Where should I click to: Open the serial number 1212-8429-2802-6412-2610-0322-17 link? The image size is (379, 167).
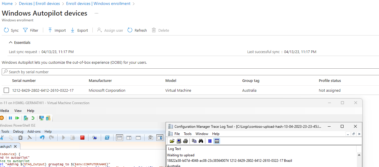click(43, 90)
